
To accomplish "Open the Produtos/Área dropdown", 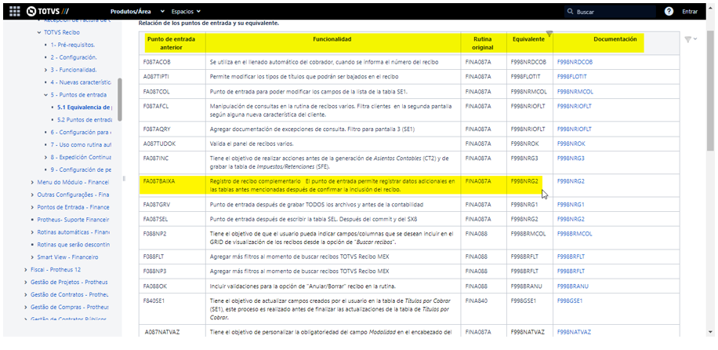I will [137, 12].
